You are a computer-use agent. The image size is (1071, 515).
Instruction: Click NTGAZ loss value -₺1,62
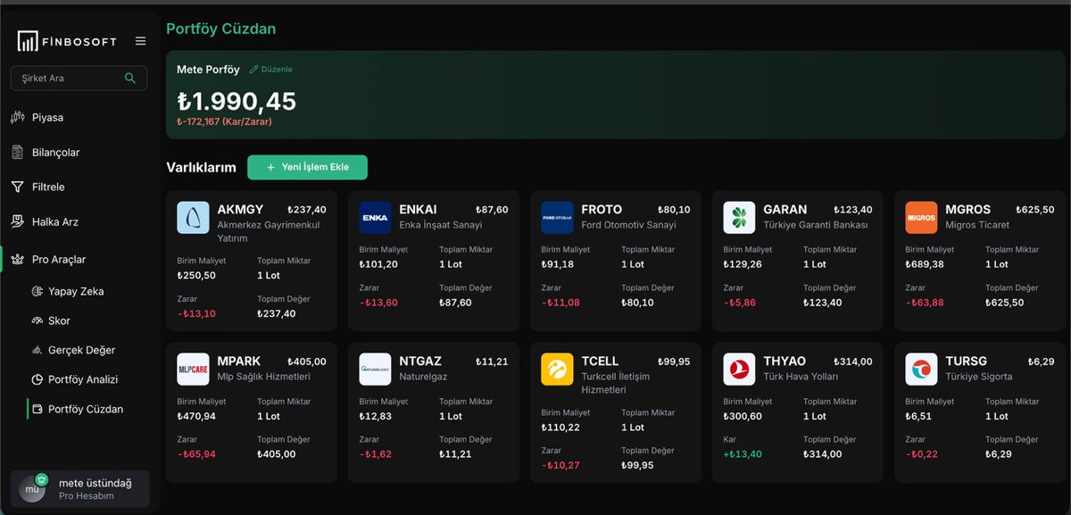[376, 454]
